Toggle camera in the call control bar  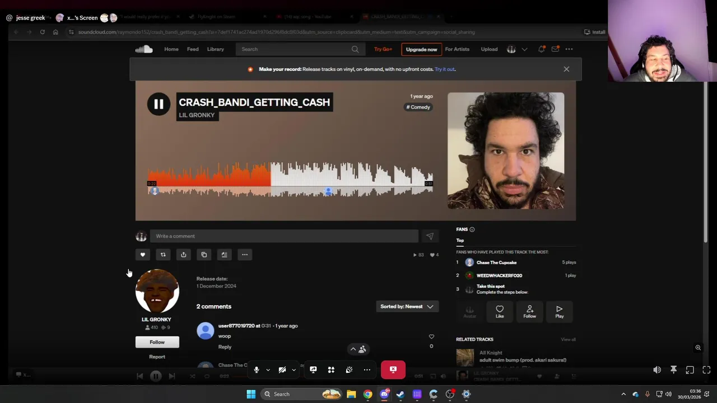[282, 369]
